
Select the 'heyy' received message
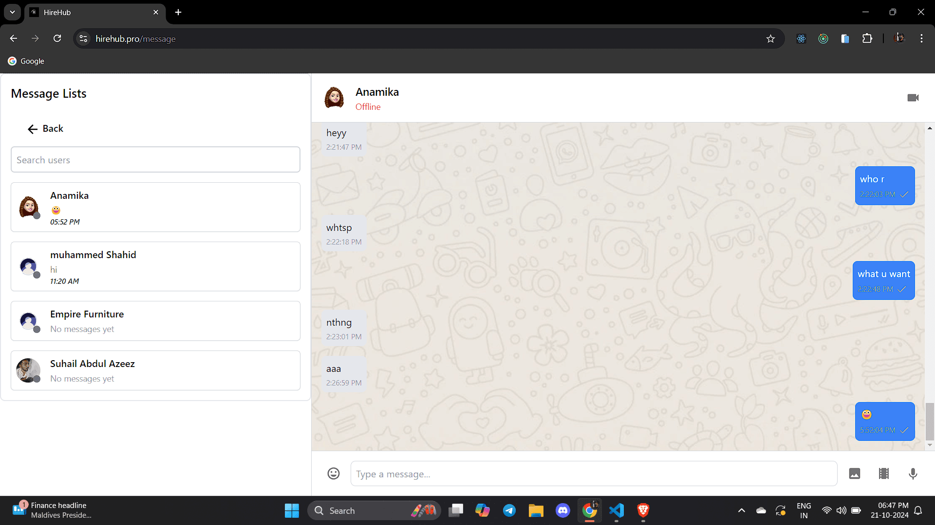[344, 139]
